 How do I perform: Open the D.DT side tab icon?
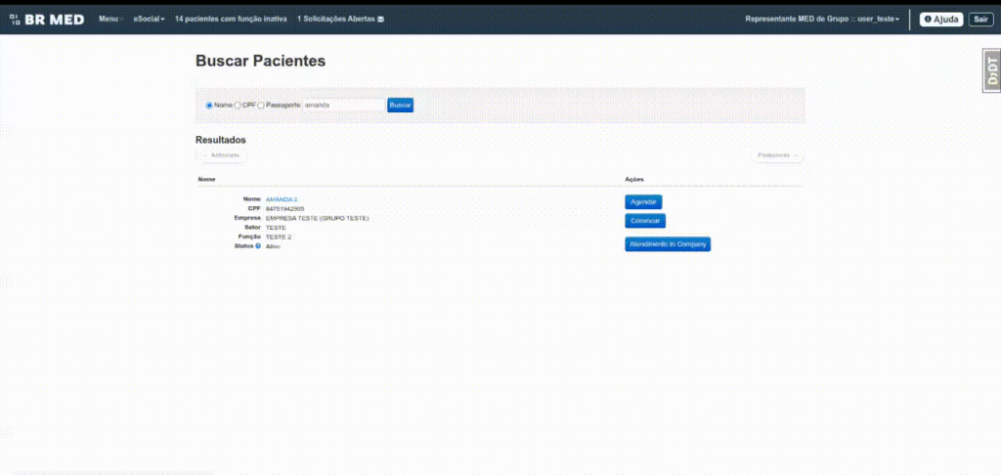tap(991, 70)
